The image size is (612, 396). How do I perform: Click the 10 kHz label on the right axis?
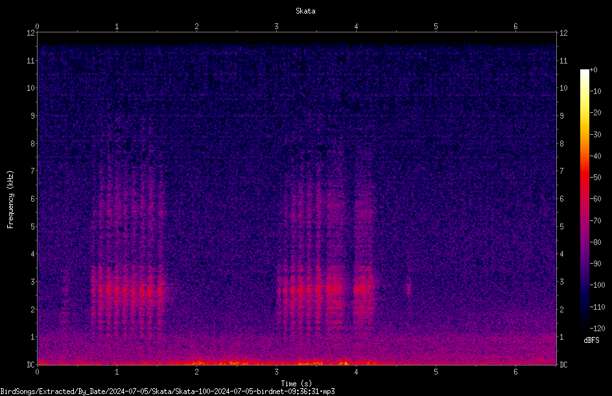(563, 88)
